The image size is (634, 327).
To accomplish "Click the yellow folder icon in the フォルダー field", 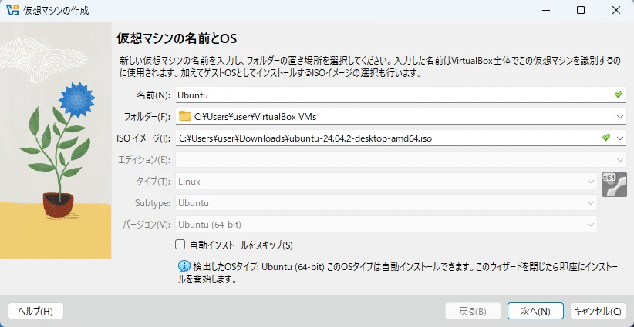I will coord(185,116).
